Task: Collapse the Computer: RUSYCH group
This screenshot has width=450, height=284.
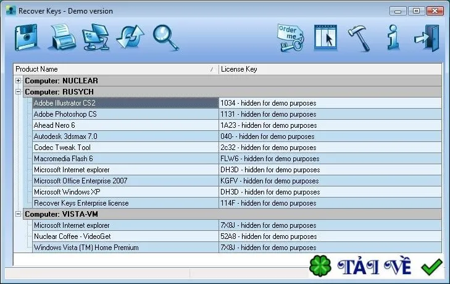Action: tap(18, 92)
